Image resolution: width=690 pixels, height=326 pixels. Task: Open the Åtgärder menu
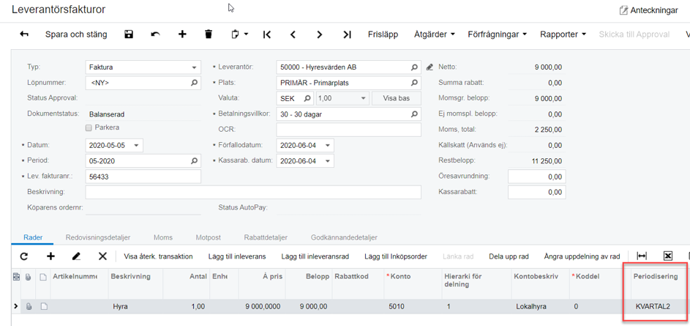point(434,34)
